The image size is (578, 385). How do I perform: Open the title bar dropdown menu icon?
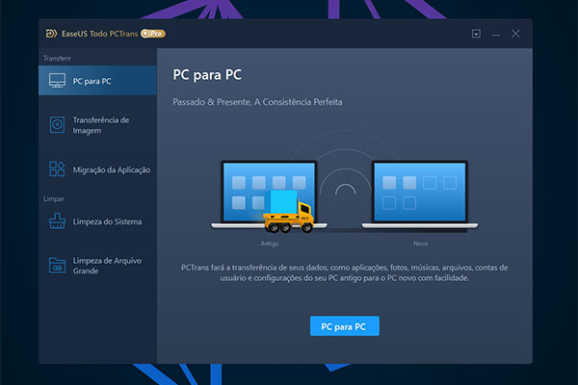click(x=476, y=34)
